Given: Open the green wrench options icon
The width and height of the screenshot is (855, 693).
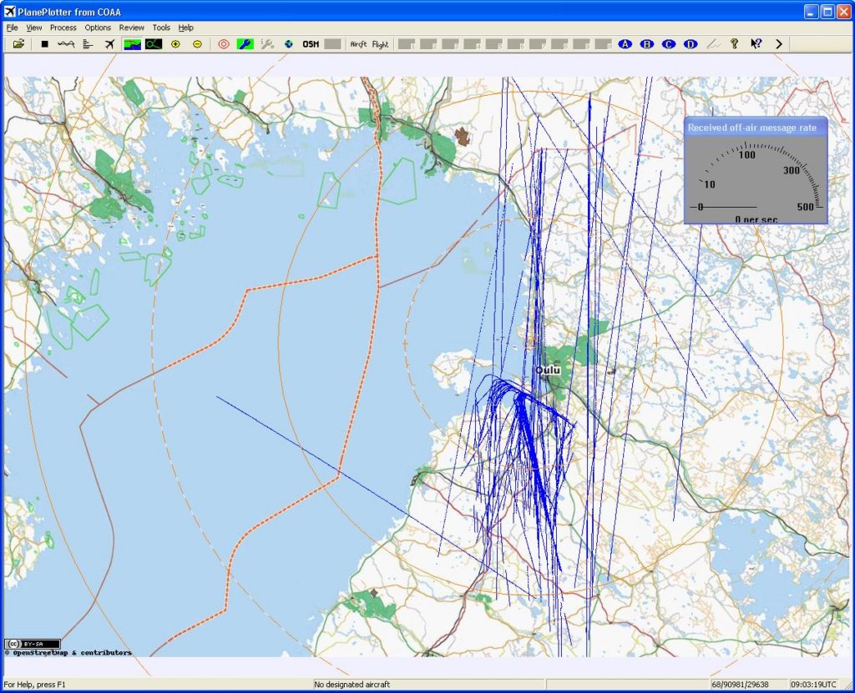Looking at the screenshot, I should [245, 44].
